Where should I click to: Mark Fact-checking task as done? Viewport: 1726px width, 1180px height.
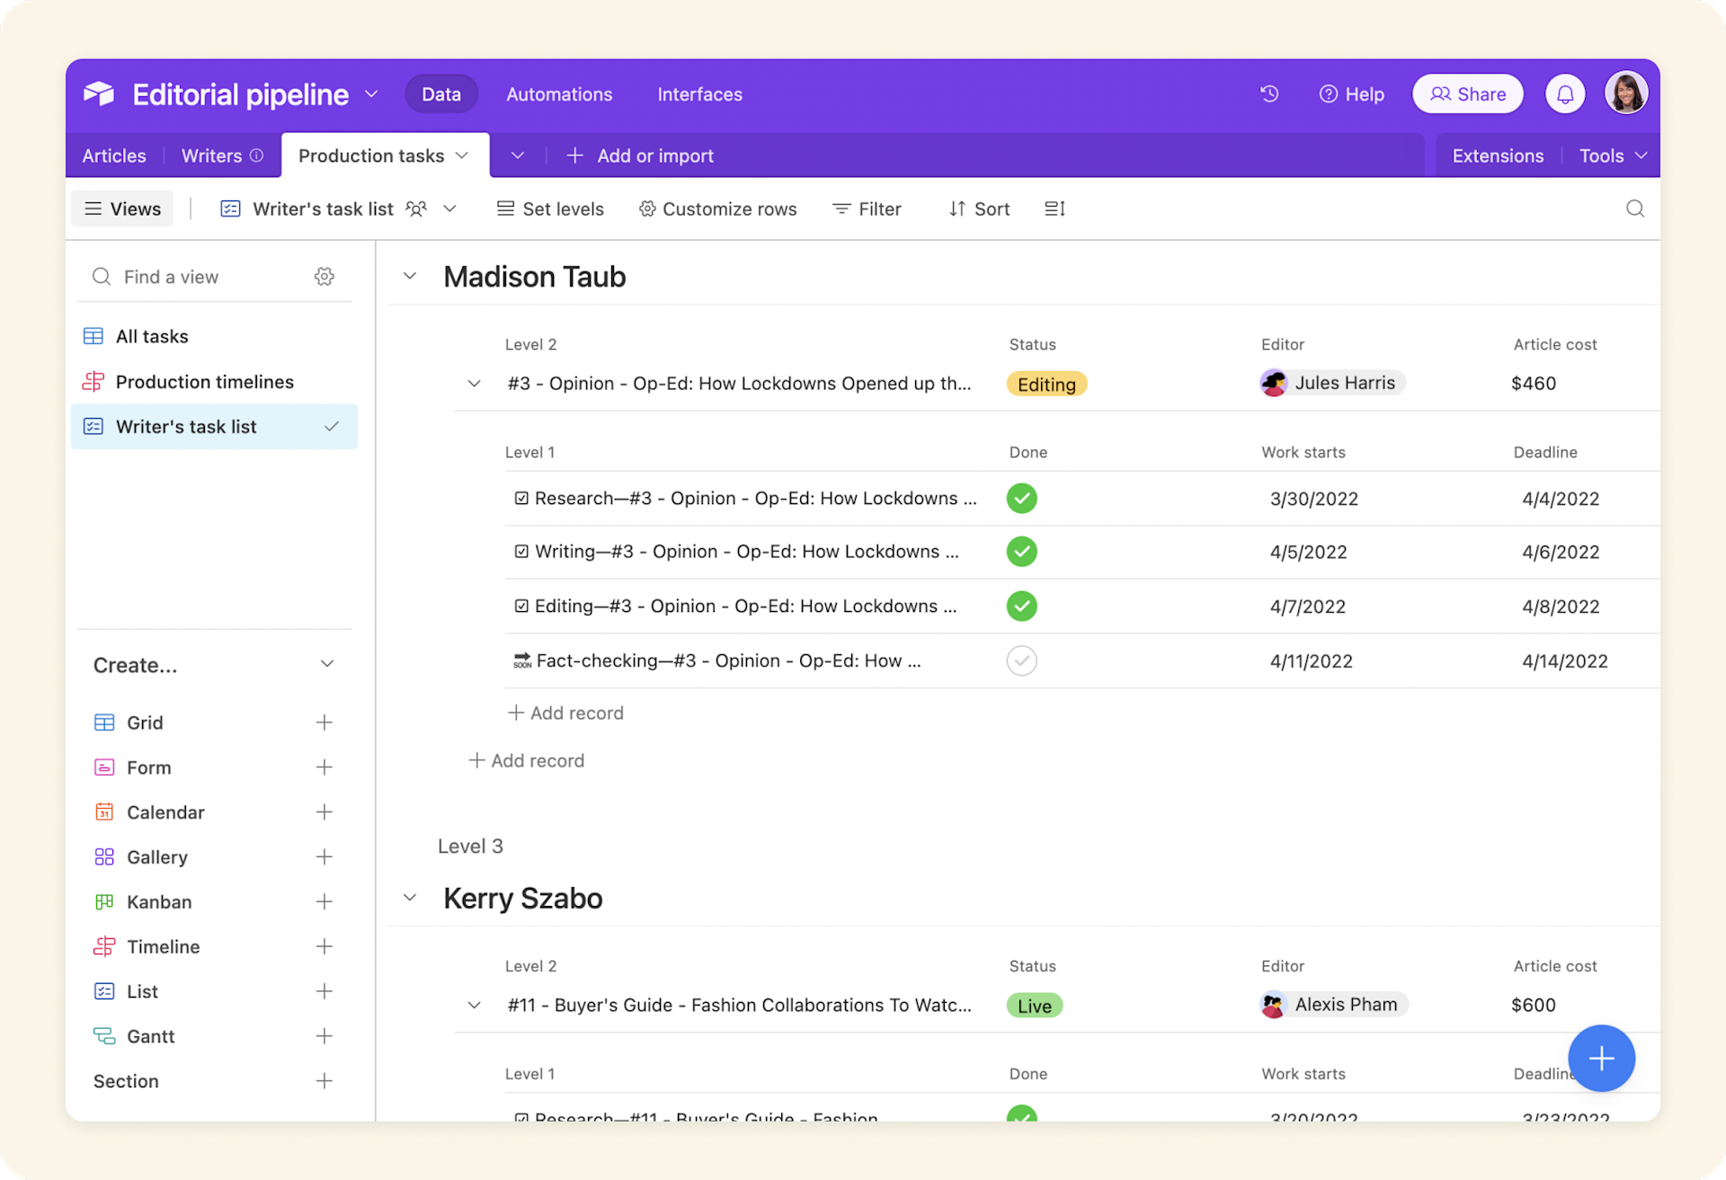[1021, 661]
